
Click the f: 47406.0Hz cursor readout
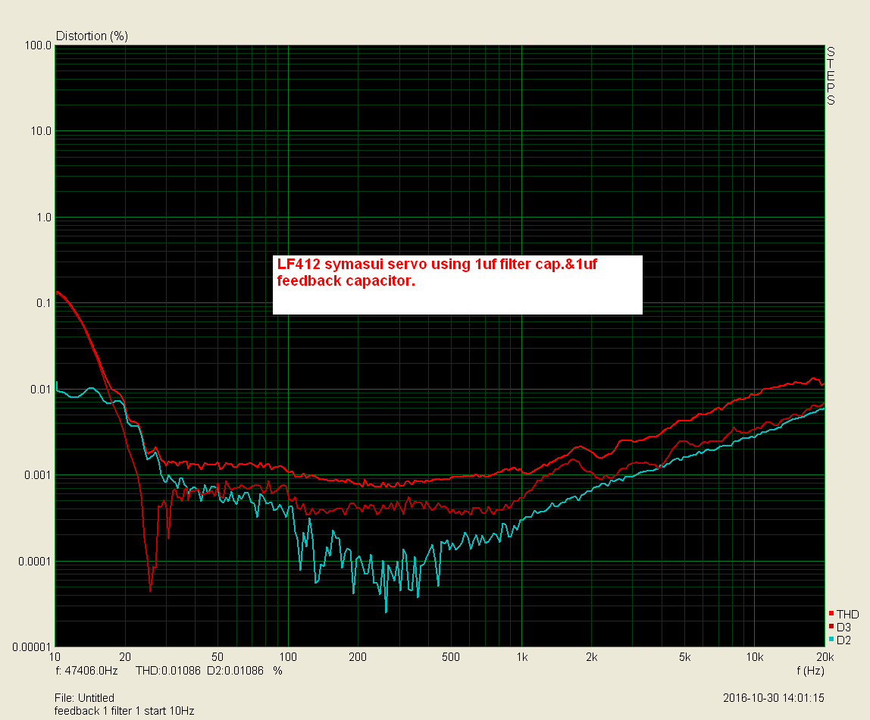coord(86,671)
